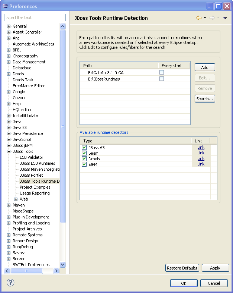The width and height of the screenshot is (233, 293).
Task: Expand the Agent Controller node
Action: (x=9, y=32)
